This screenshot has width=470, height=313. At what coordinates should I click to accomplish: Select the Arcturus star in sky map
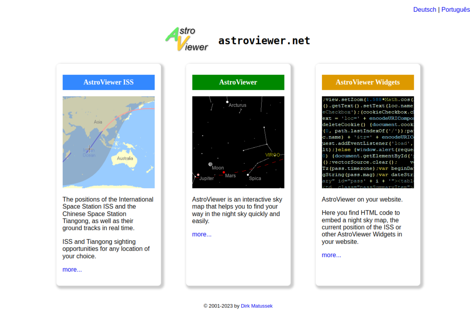(227, 102)
